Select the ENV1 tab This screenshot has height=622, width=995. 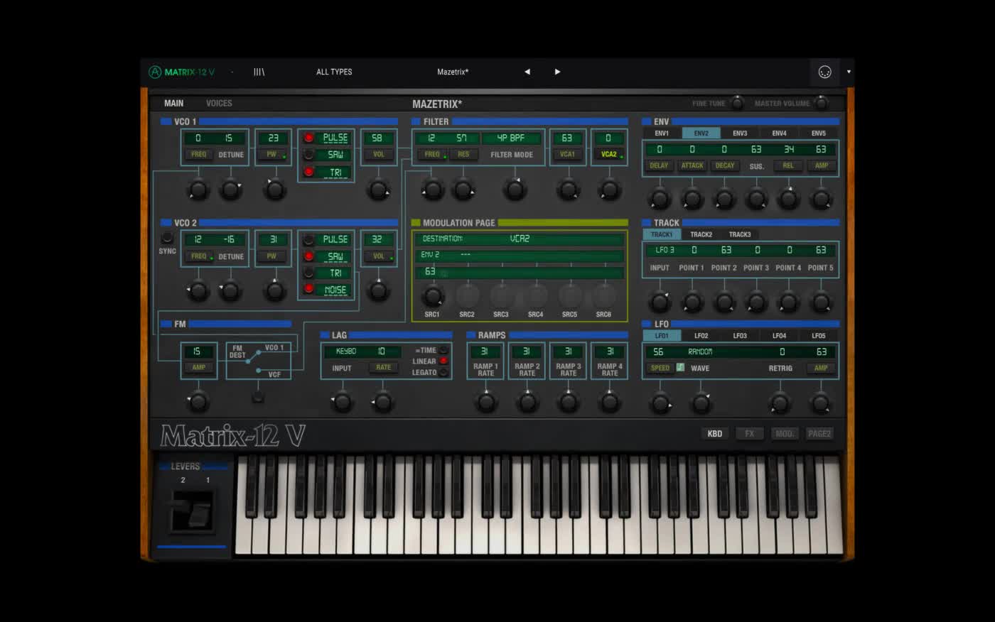point(662,133)
